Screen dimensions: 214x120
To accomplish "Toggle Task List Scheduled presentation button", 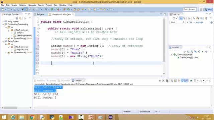I will coord(184,18).
